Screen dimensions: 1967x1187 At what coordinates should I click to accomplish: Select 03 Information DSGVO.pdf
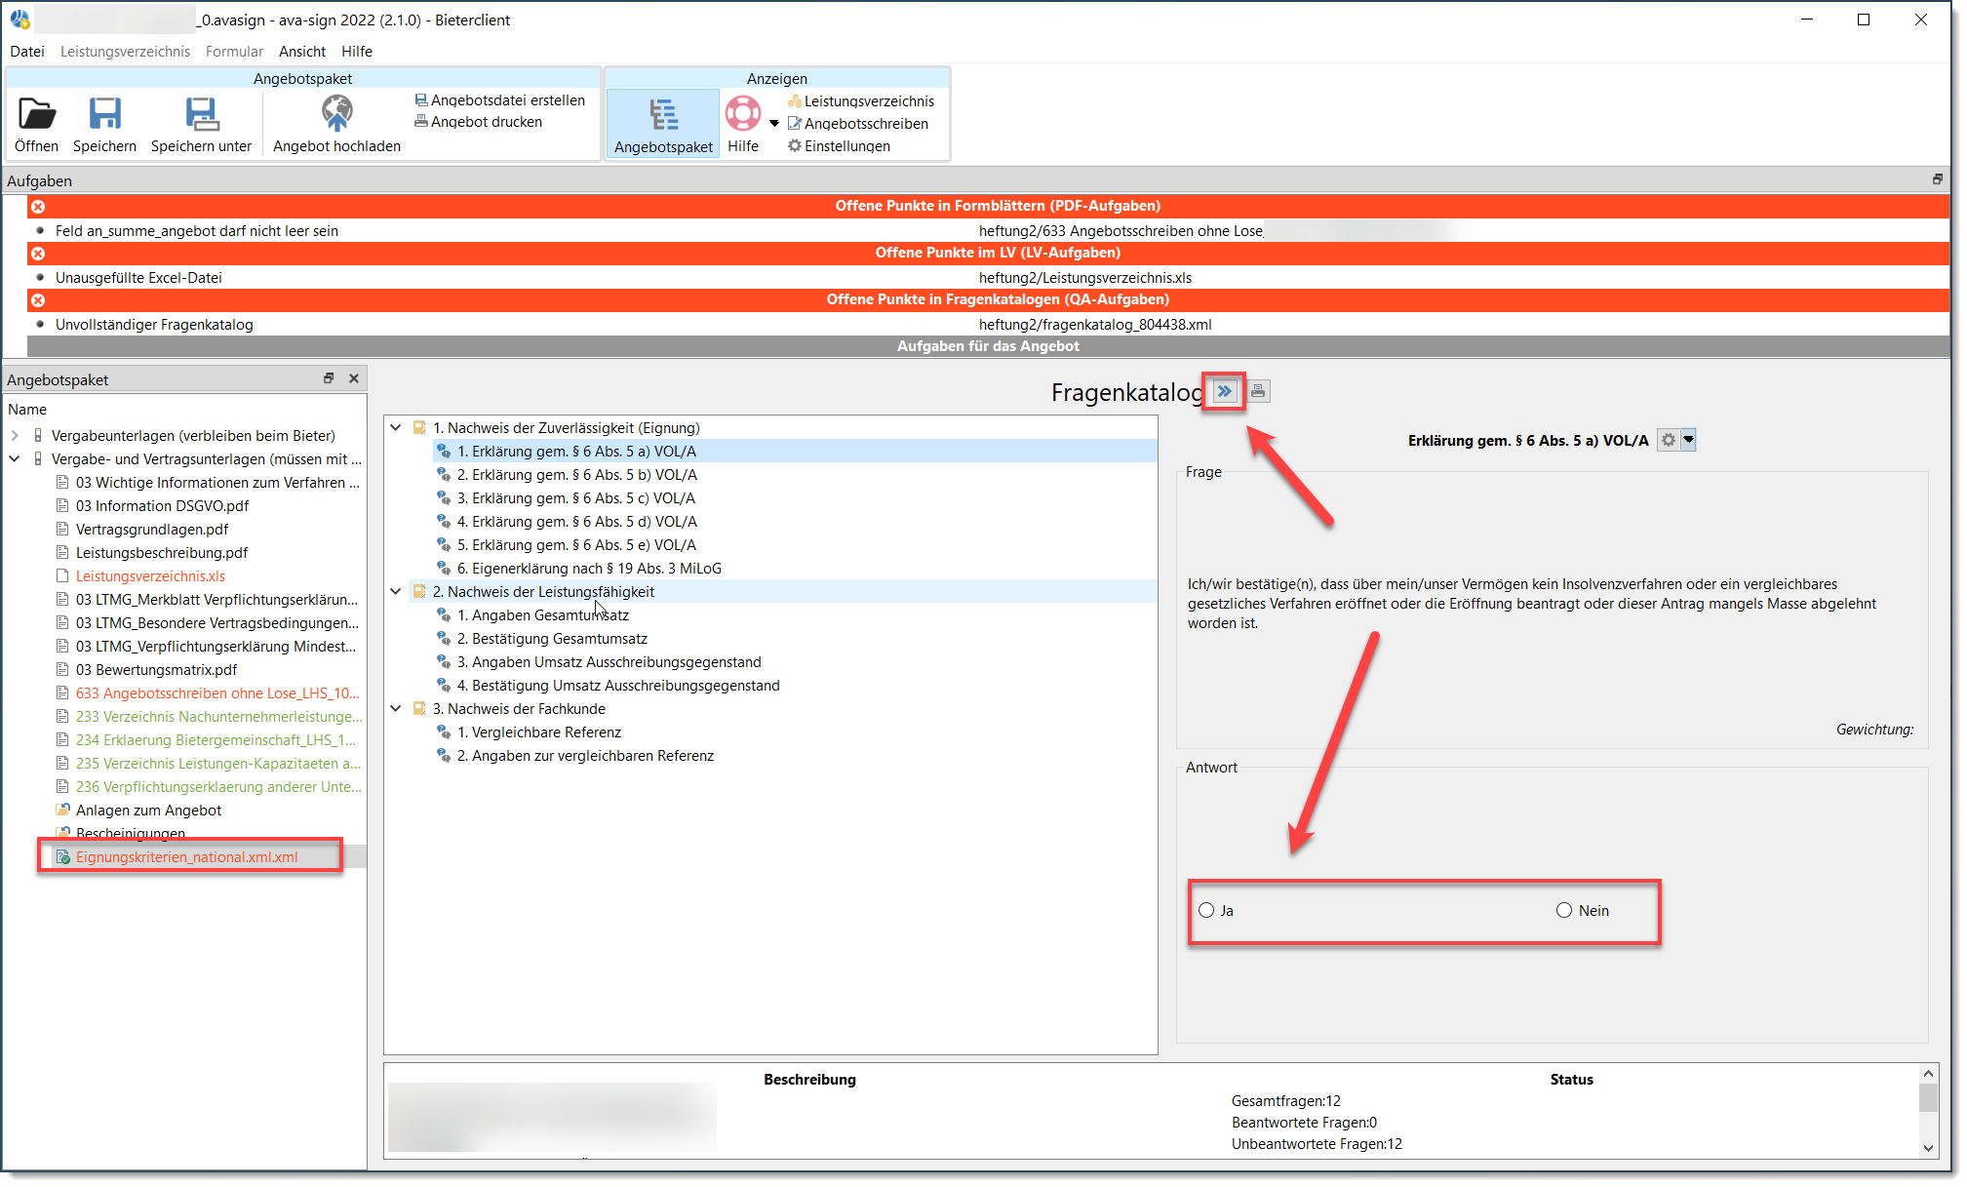click(x=162, y=506)
